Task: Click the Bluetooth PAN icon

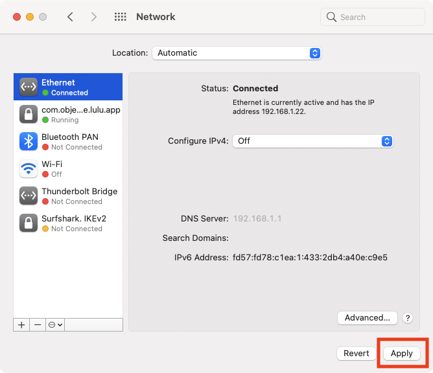Action: pos(29,141)
